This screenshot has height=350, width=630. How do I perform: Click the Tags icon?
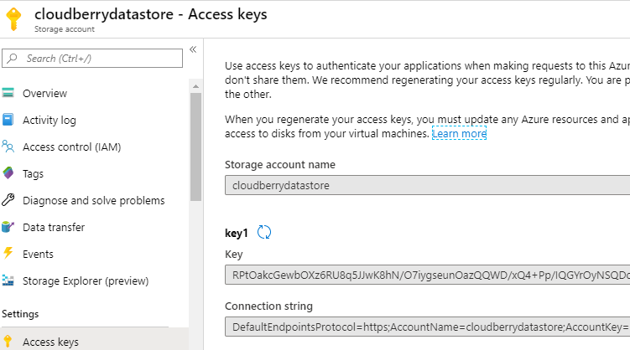8,173
